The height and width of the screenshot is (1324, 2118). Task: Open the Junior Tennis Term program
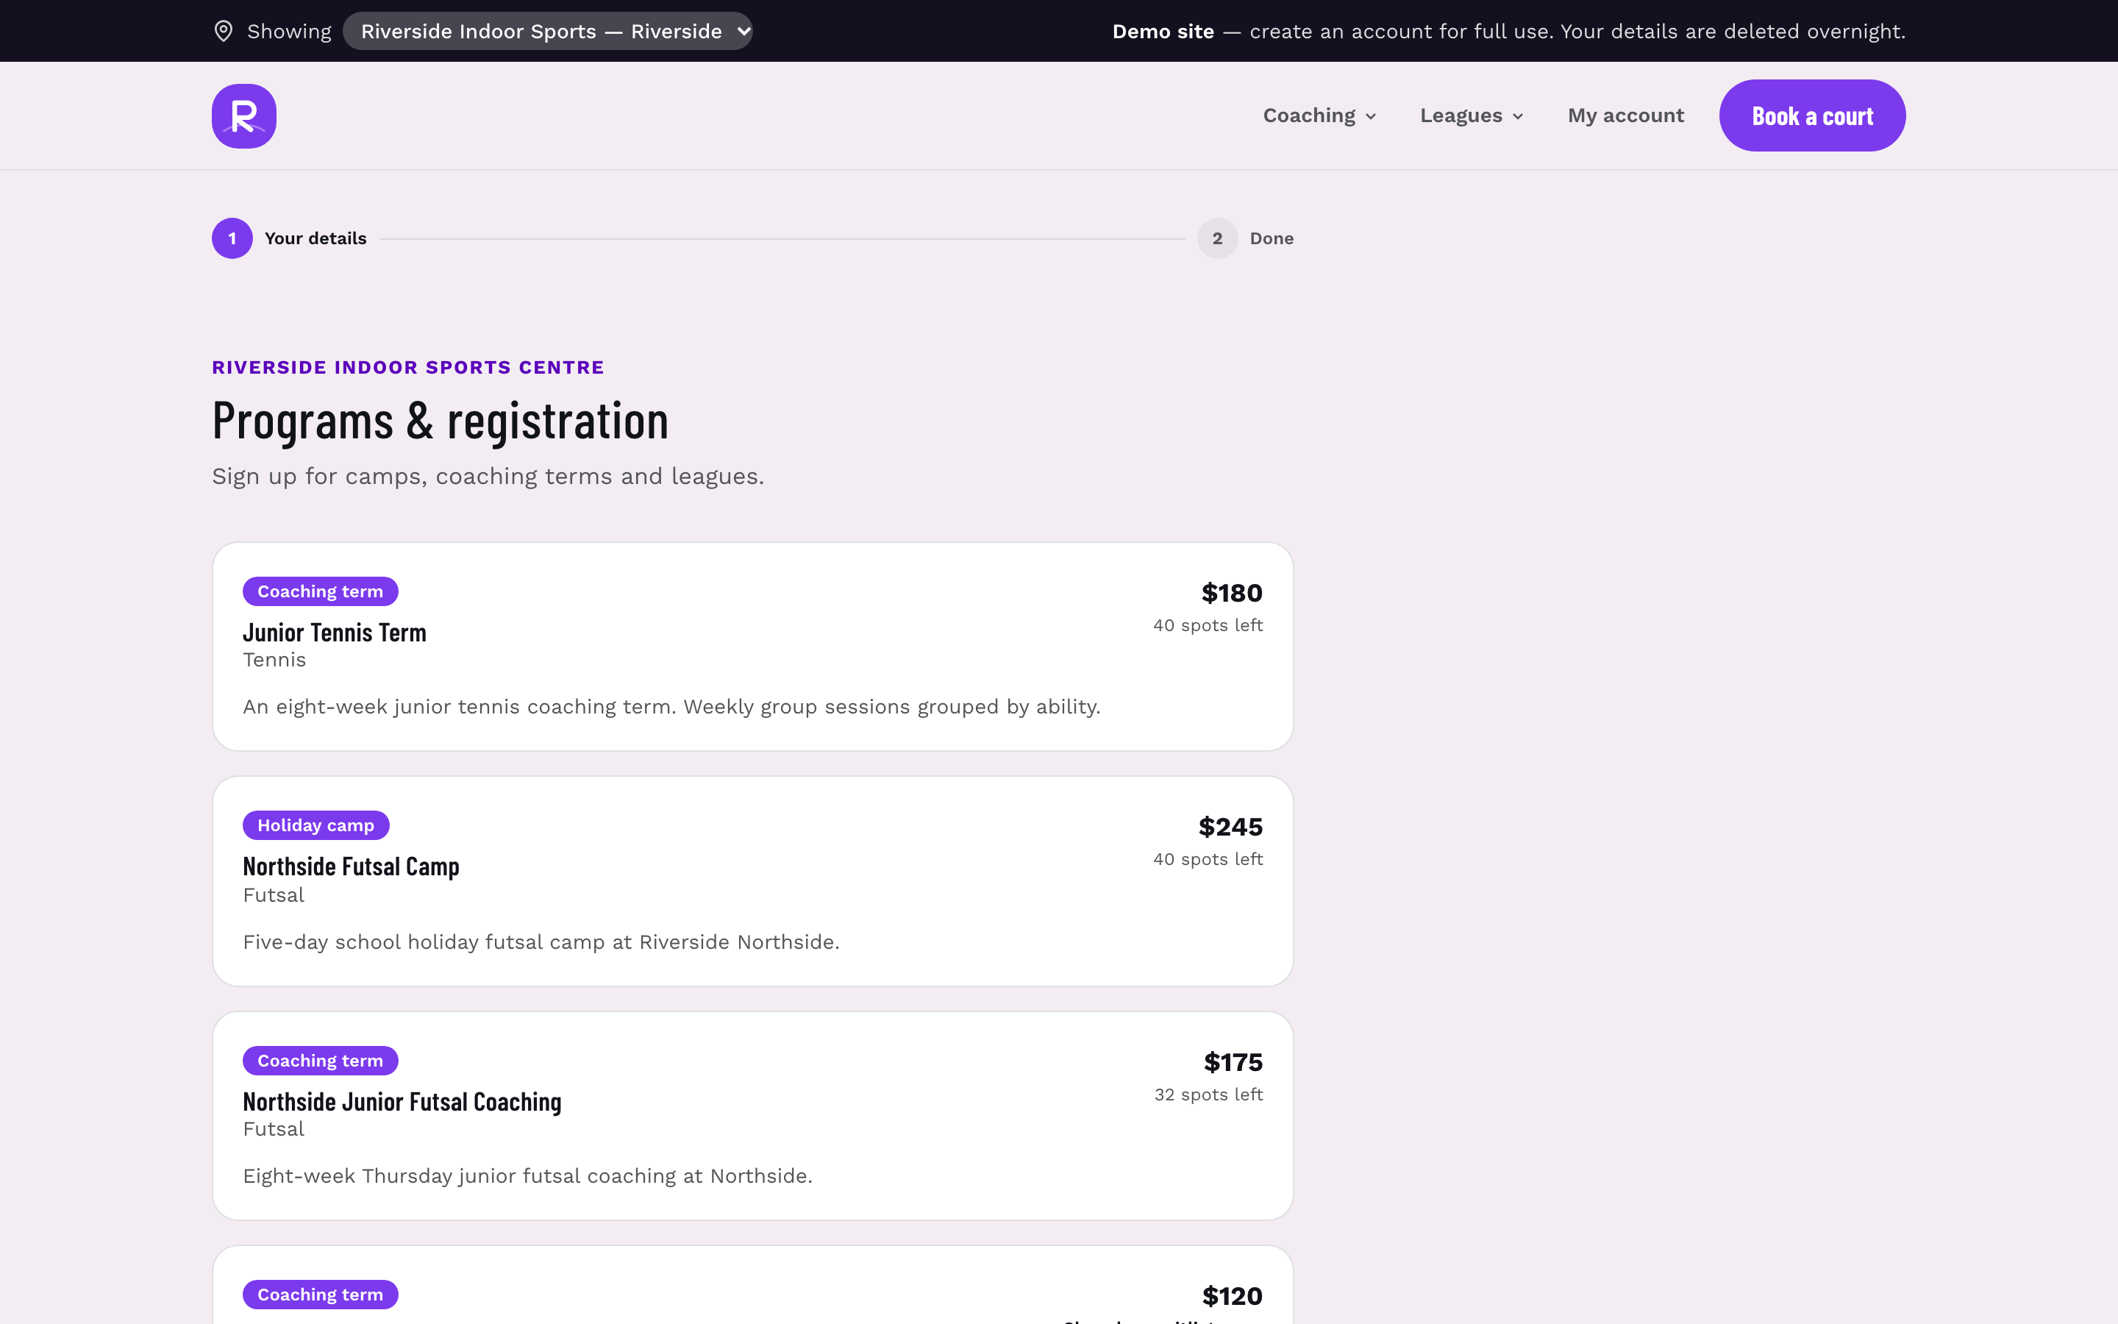[752, 647]
